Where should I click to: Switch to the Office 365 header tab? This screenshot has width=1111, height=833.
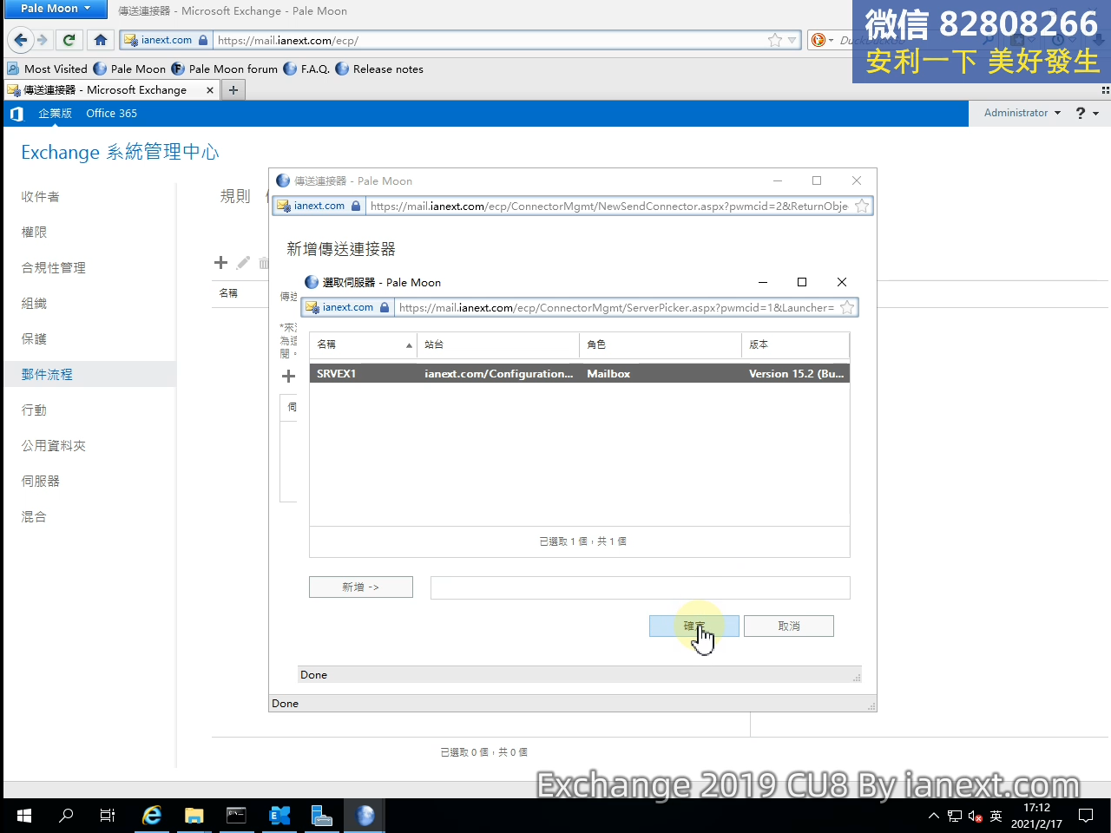click(x=111, y=114)
